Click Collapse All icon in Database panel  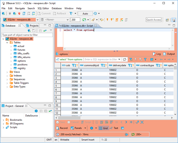pos(41,31)
